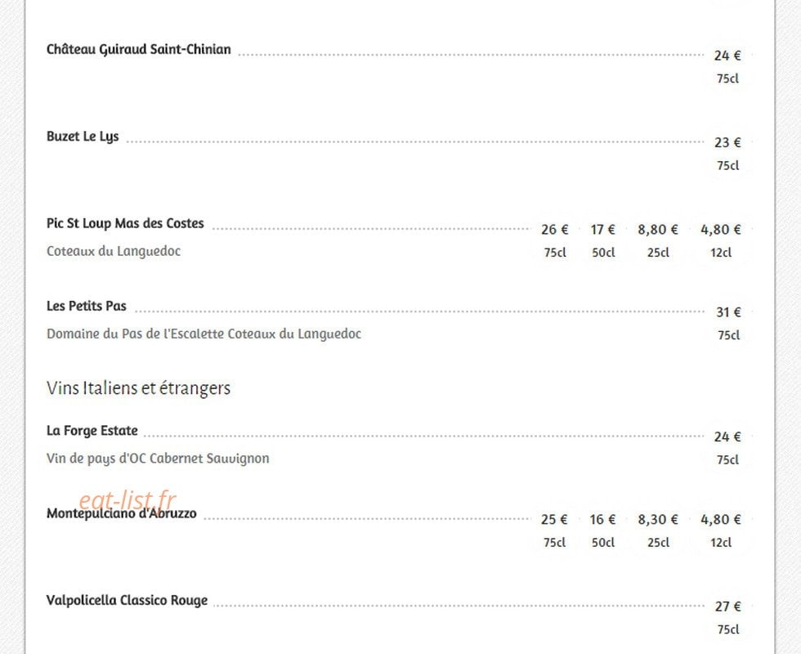Select the Buzet Le Lys entry
The width and height of the screenshot is (801, 654).
pyautogui.click(x=83, y=137)
